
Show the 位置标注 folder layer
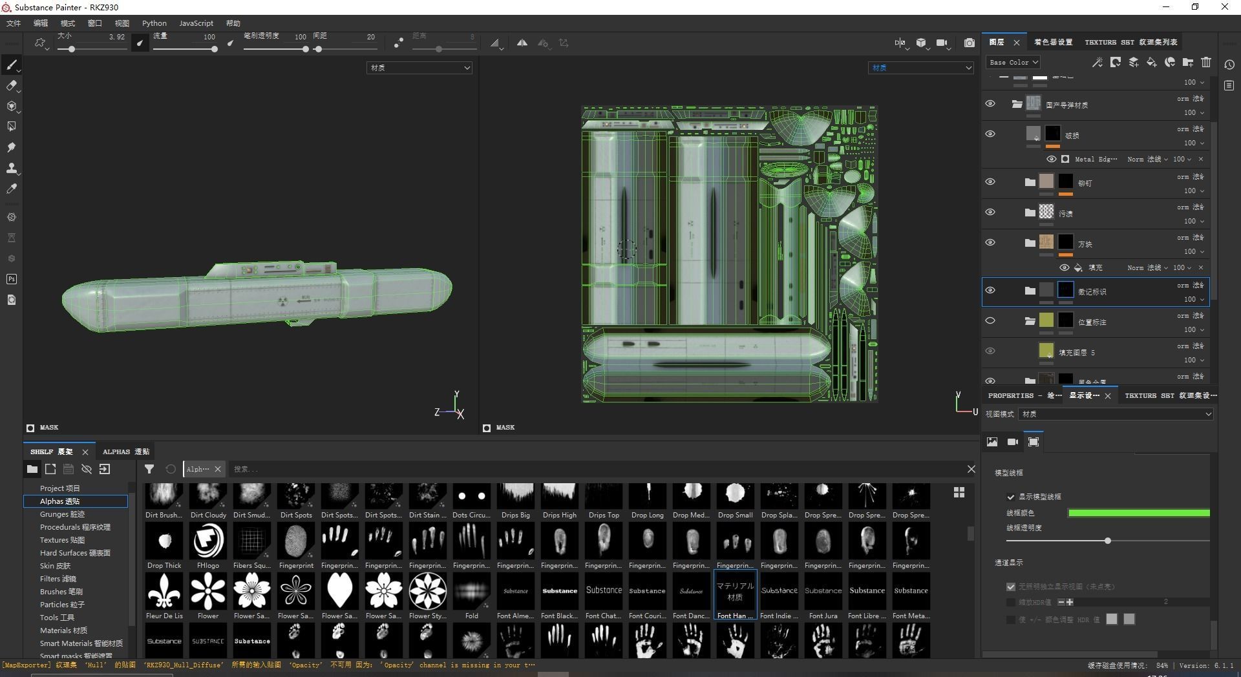[x=990, y=320]
